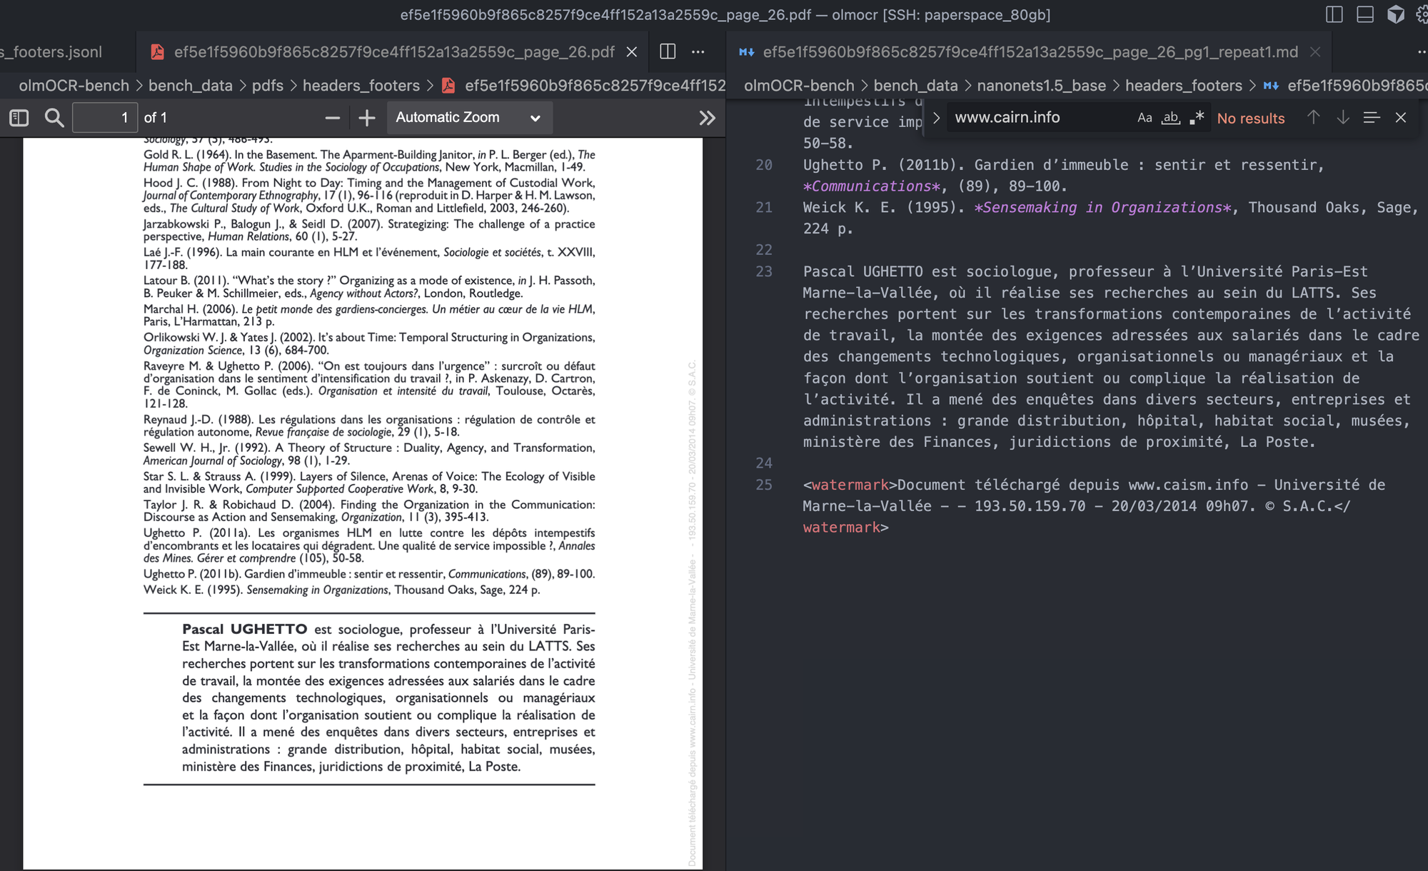Switch to the page_26.pdf tab

(x=393, y=51)
